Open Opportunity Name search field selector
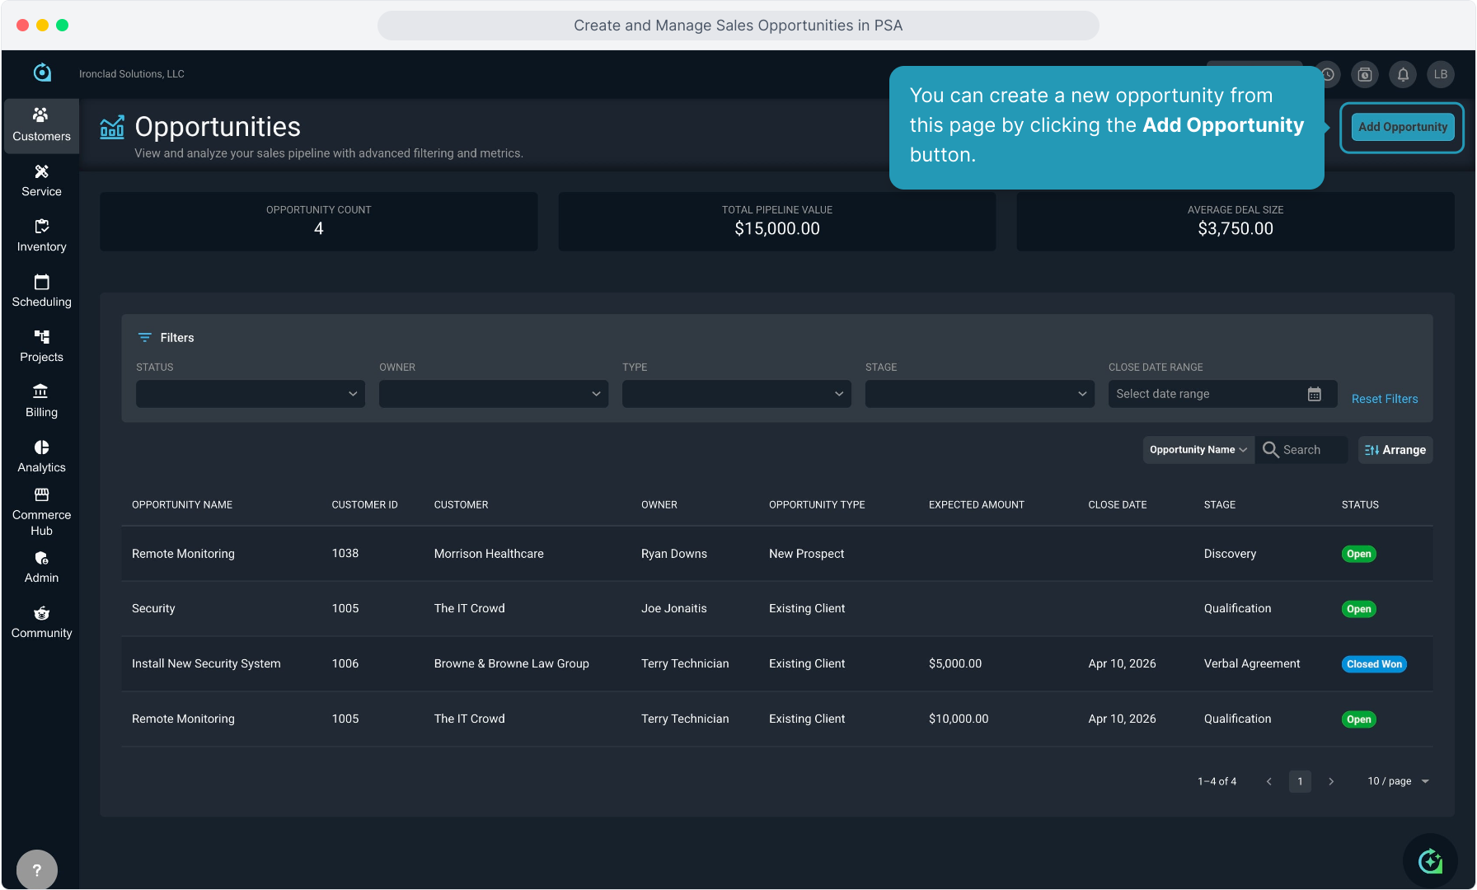The image size is (1477, 890). 1198,450
